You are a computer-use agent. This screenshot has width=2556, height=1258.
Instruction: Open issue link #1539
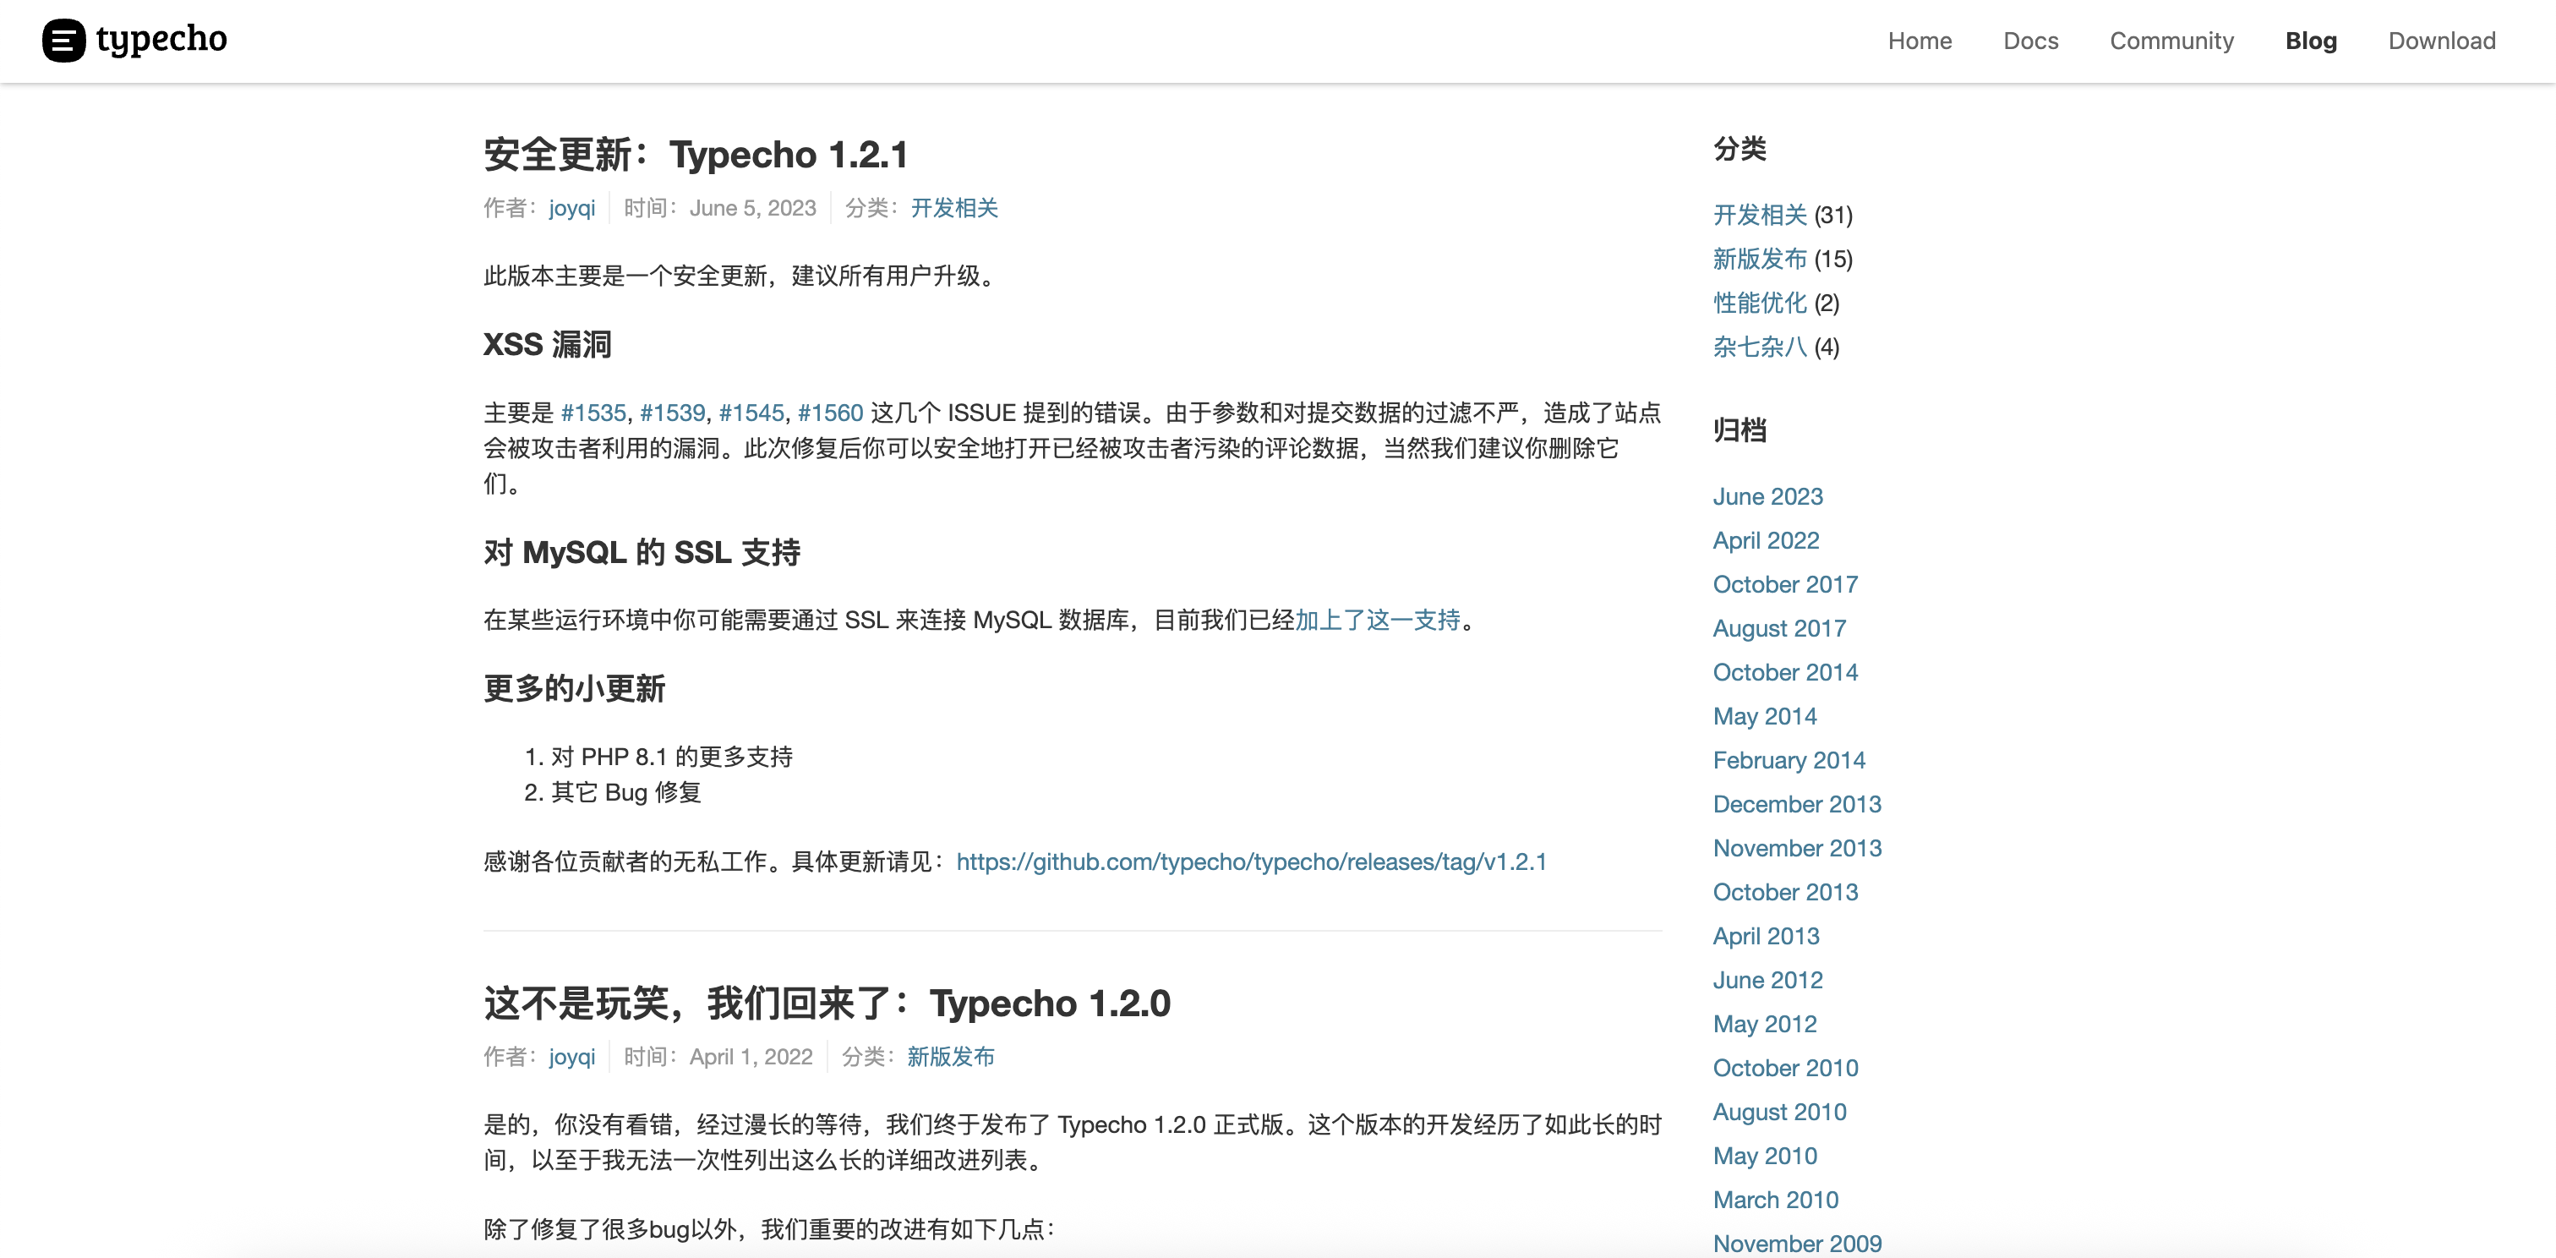(672, 413)
